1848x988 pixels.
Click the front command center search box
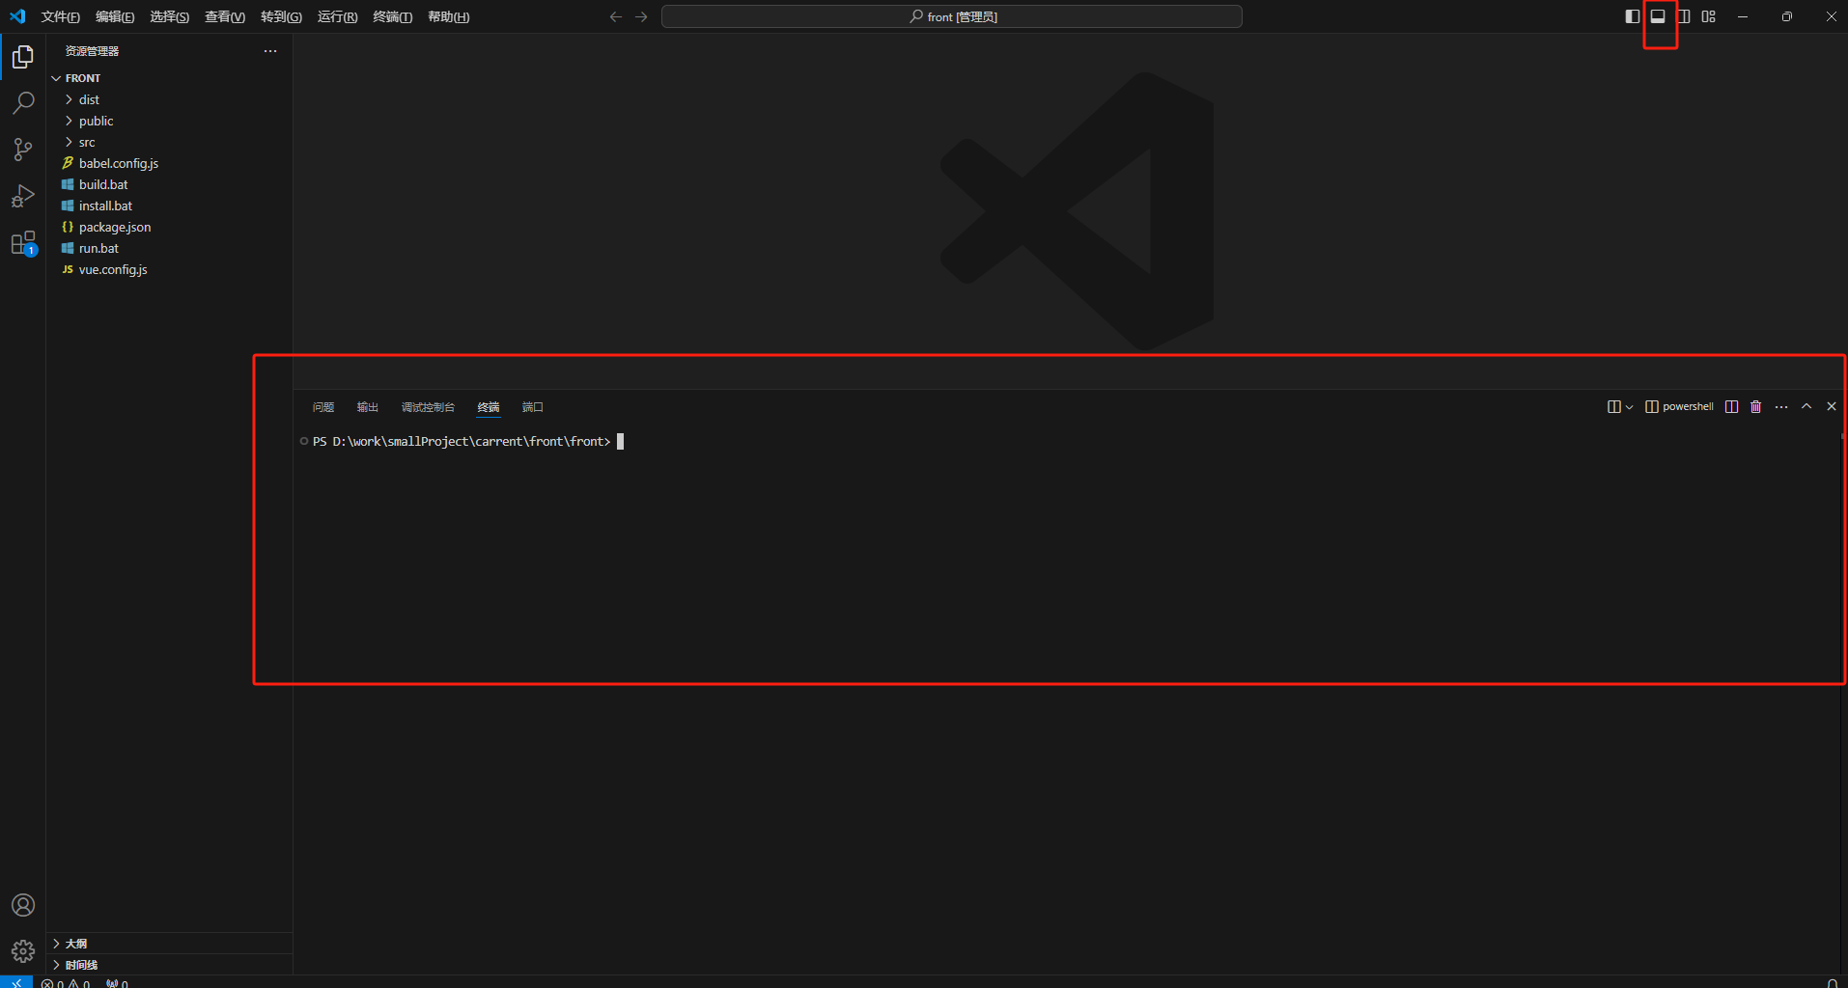(952, 16)
